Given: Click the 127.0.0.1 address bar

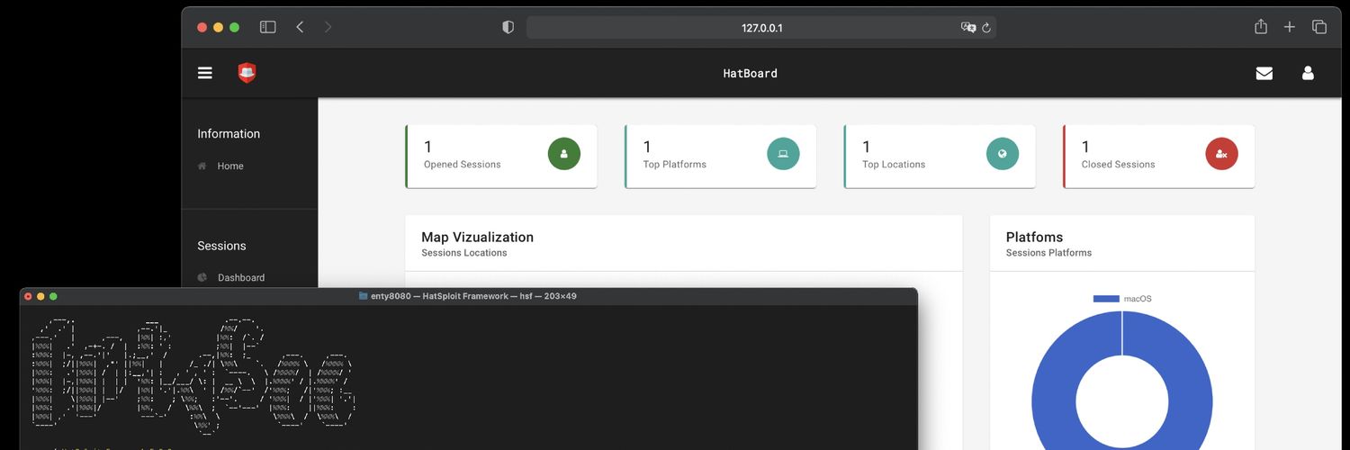Looking at the screenshot, I should [x=761, y=27].
